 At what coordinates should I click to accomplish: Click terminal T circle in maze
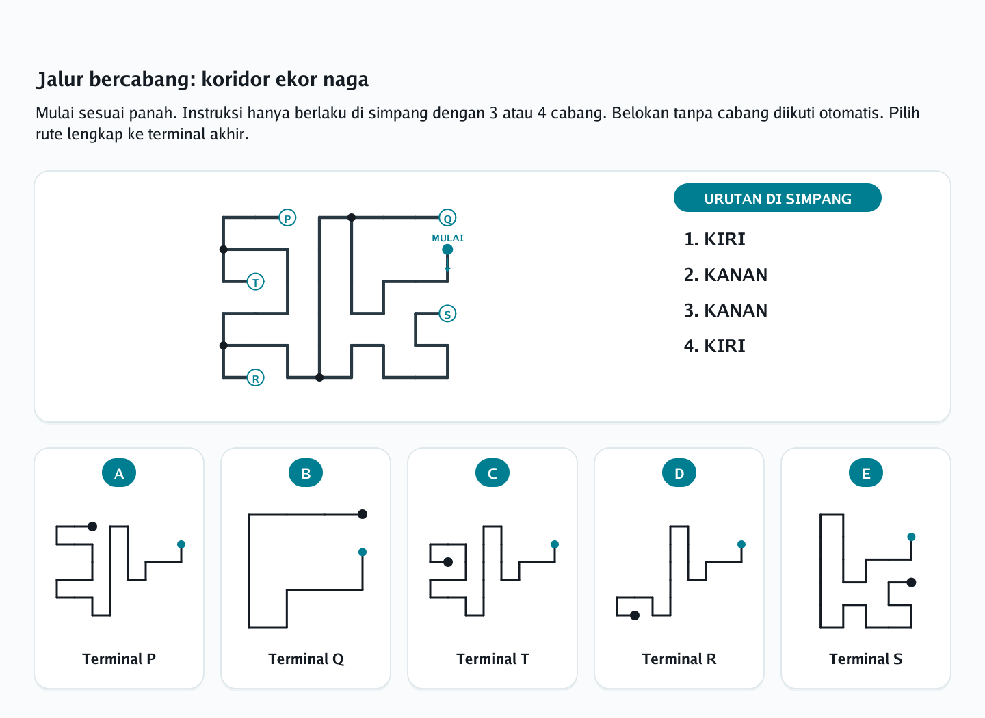[x=255, y=282]
